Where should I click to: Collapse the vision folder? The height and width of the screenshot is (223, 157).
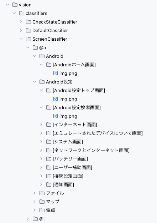7,5
